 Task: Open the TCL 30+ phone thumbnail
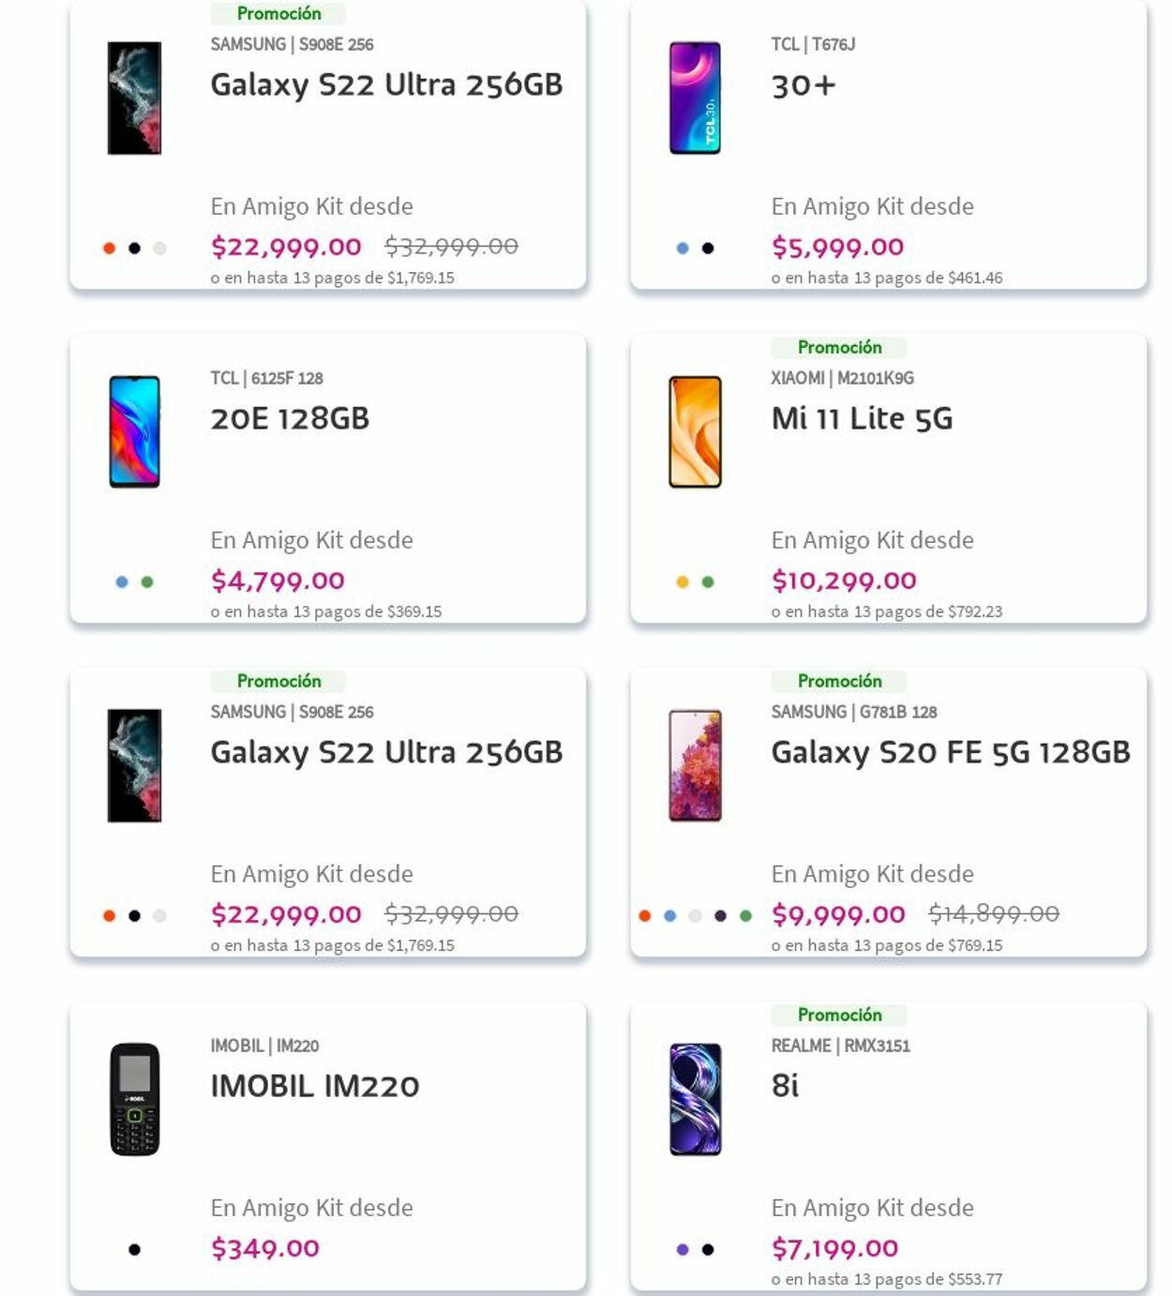tap(695, 98)
